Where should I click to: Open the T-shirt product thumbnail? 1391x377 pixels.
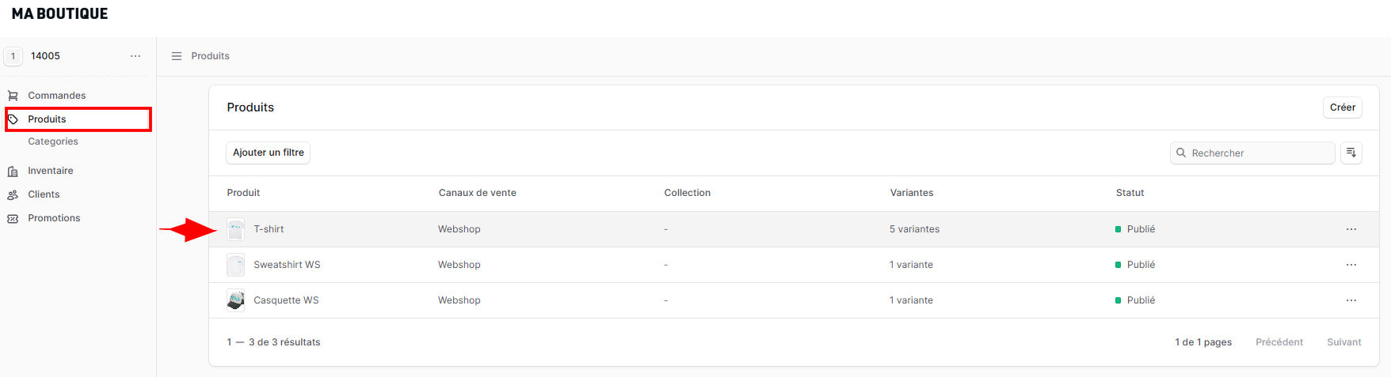pos(236,229)
